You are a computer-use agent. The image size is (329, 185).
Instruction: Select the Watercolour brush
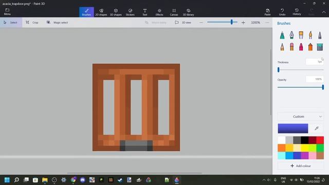click(310, 35)
